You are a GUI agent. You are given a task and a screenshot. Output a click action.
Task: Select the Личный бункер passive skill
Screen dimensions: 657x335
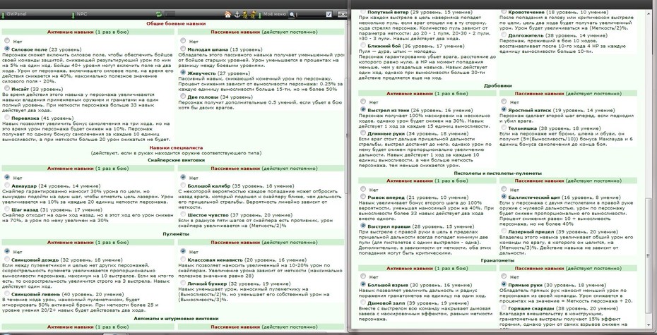[183, 283]
